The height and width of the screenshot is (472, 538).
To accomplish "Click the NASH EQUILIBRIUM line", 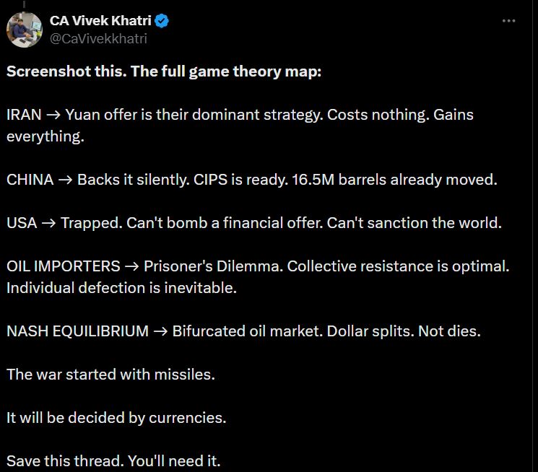I will tap(243, 331).
